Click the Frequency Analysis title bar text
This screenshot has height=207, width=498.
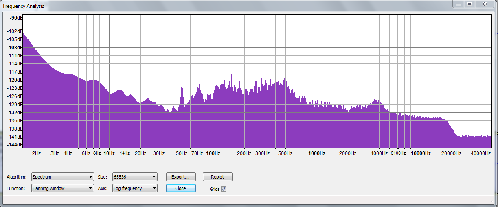click(24, 7)
